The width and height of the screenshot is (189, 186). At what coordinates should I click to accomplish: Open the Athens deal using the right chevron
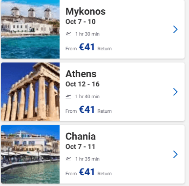click(x=175, y=92)
